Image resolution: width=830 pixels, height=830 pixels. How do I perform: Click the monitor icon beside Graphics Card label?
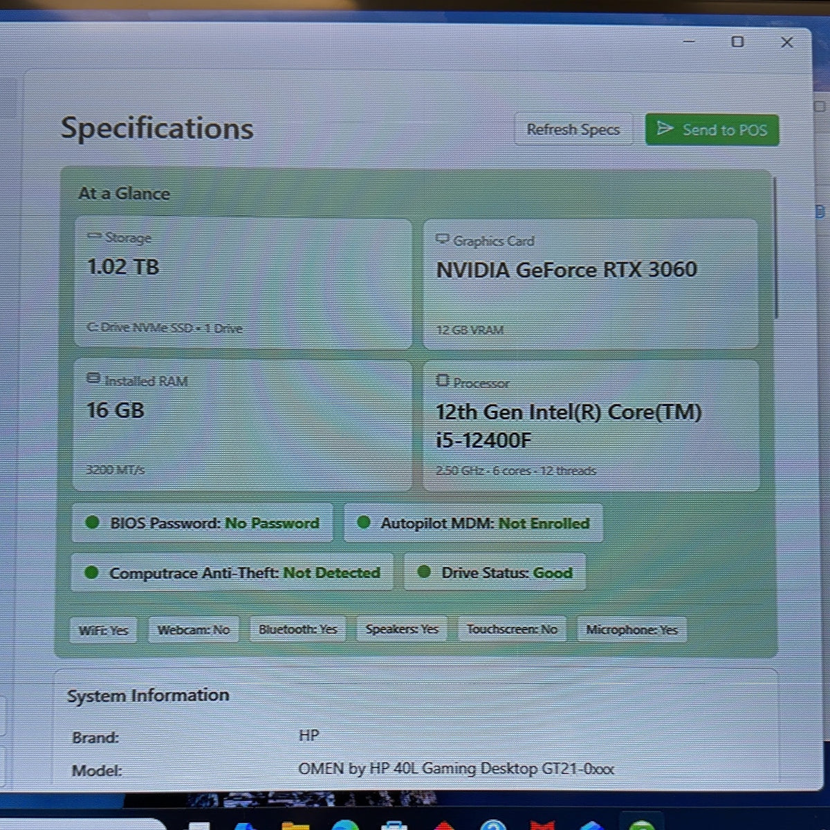(443, 239)
